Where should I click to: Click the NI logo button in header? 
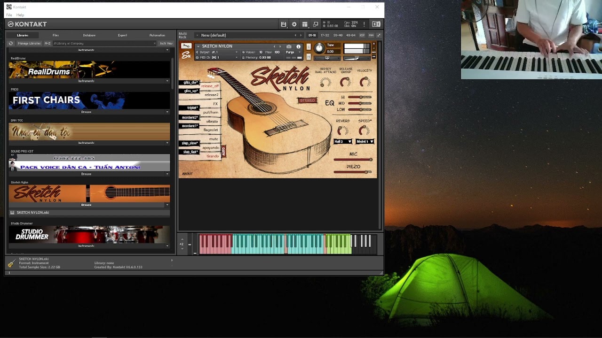[376, 24]
